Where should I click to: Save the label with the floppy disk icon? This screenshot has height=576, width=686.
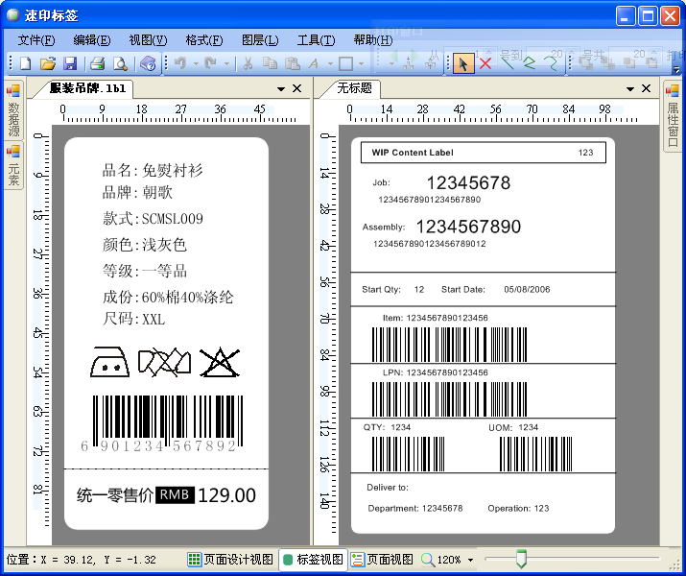tap(69, 64)
